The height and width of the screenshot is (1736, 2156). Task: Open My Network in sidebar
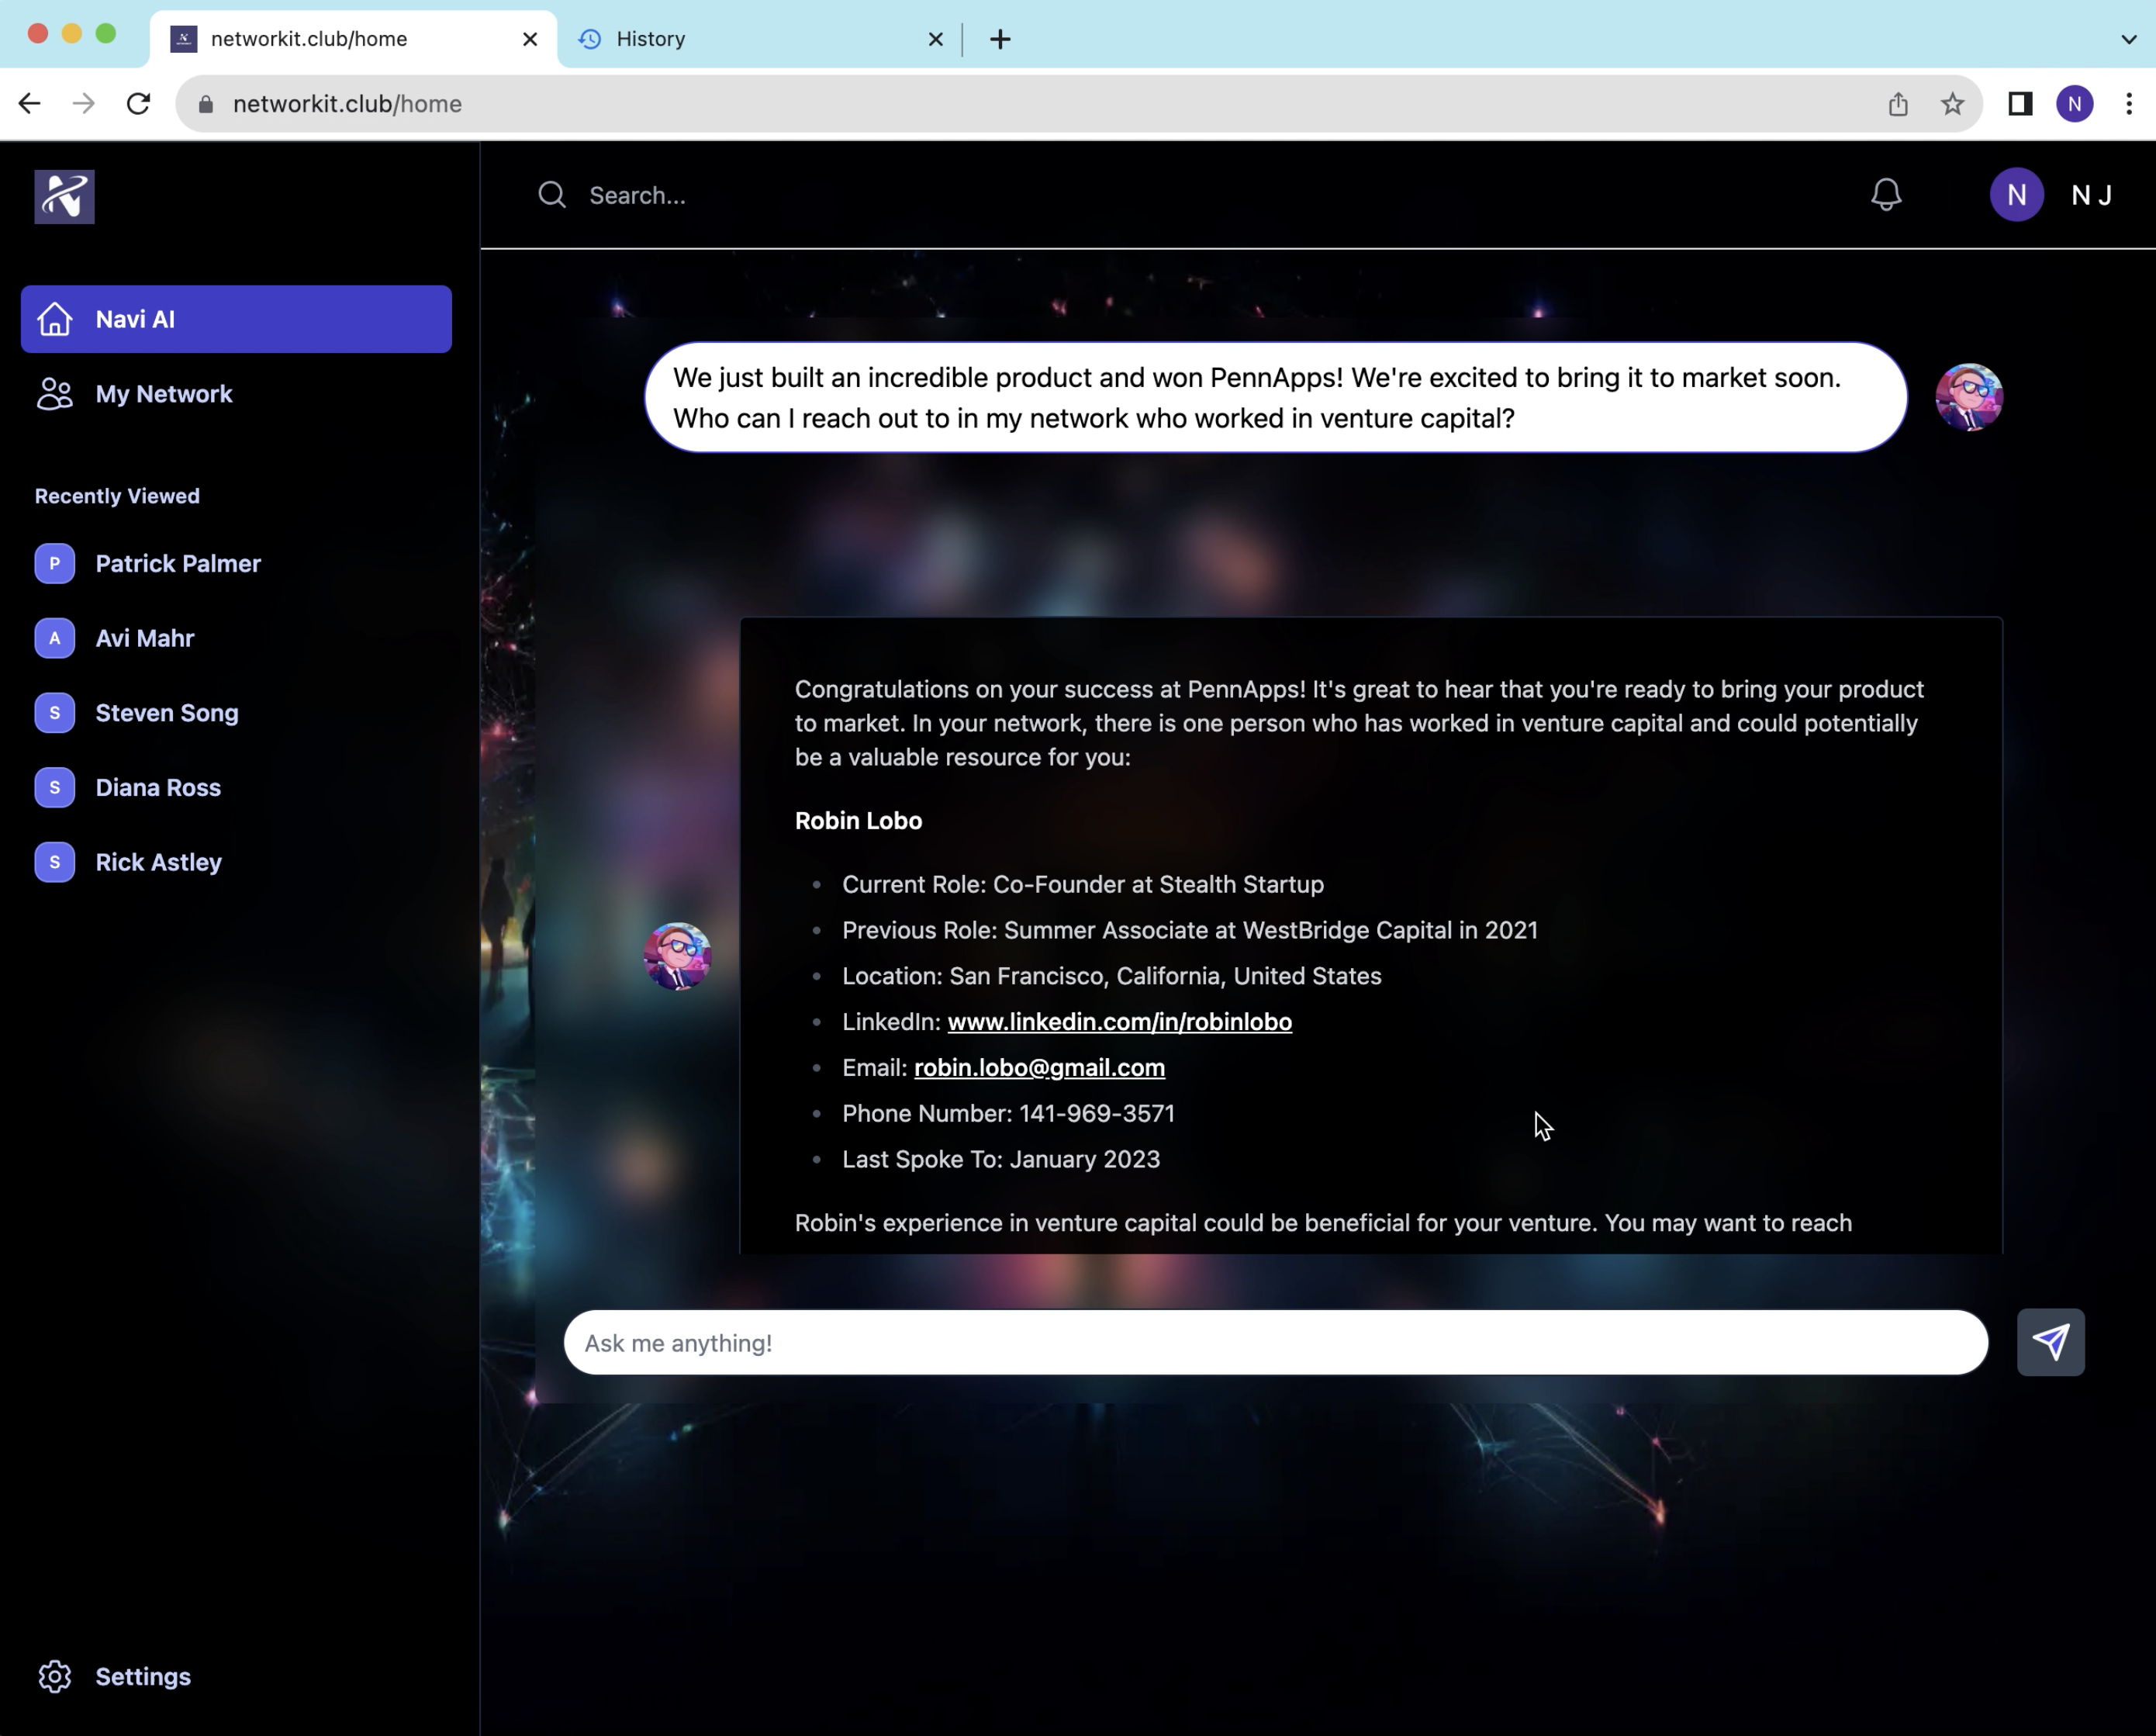pyautogui.click(x=164, y=394)
